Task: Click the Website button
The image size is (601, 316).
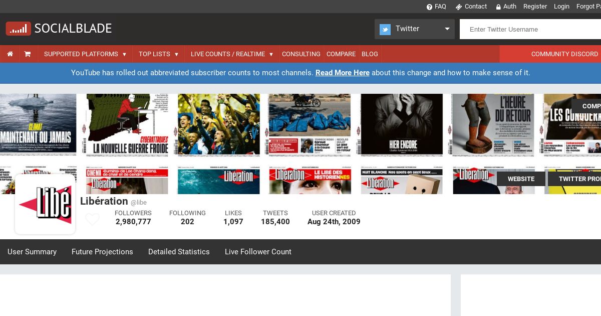Action: pyautogui.click(x=521, y=179)
